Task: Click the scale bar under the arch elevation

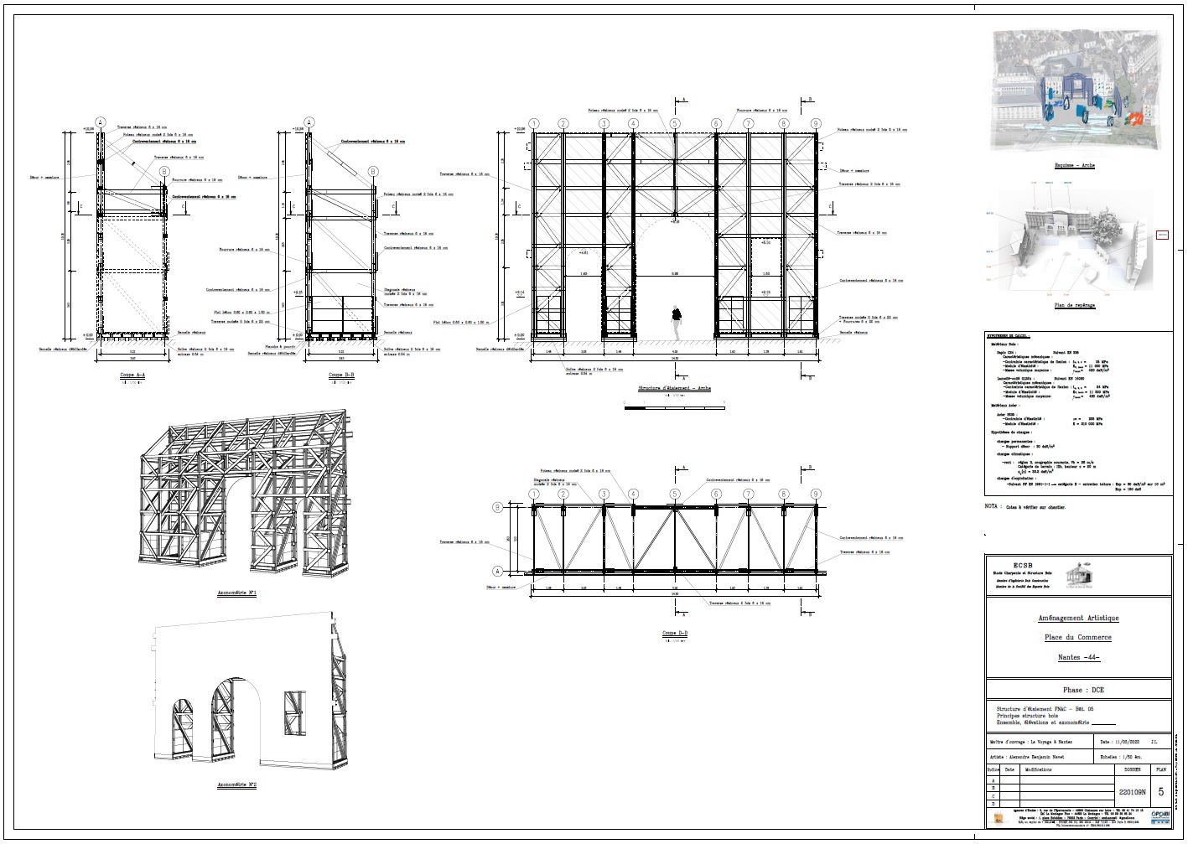Action: point(675,407)
